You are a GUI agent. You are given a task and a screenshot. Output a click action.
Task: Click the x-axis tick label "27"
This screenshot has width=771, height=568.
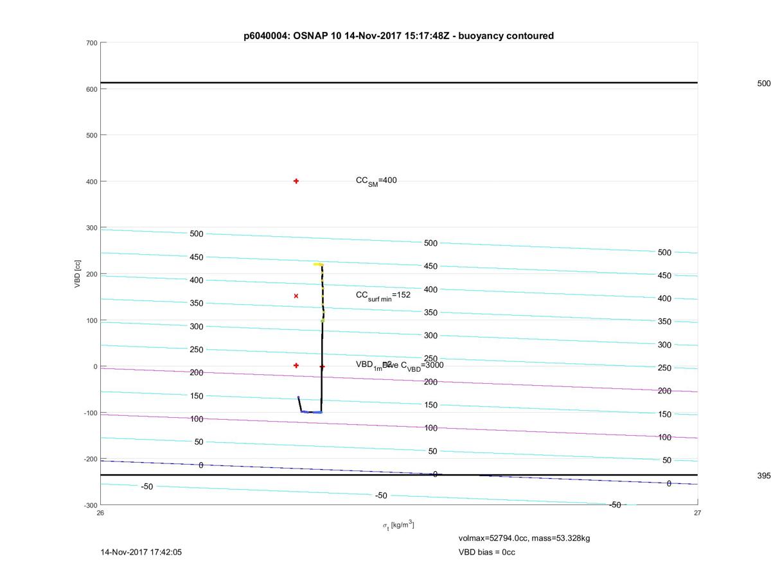(x=697, y=513)
